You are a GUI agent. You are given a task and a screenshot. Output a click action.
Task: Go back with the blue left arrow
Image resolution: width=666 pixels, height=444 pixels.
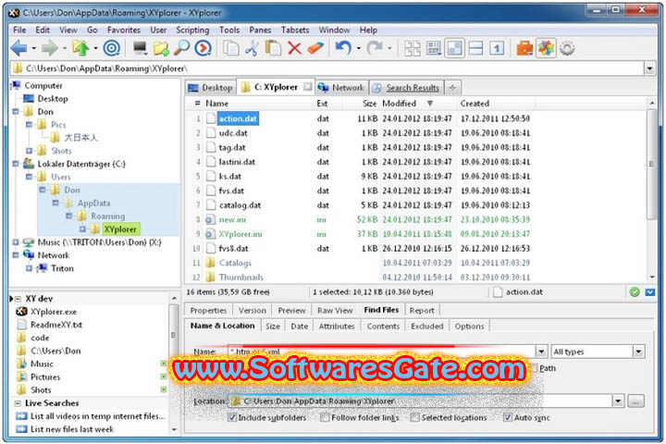point(18,48)
